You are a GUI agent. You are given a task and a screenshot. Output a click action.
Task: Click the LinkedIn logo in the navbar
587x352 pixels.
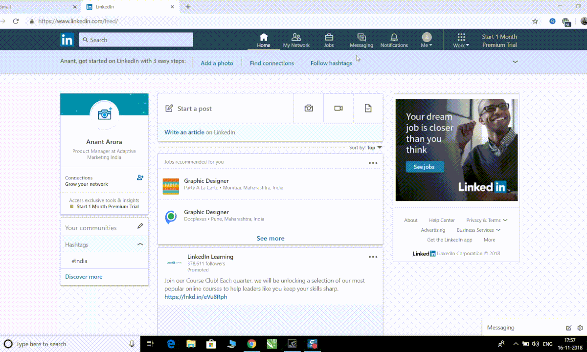(x=67, y=40)
